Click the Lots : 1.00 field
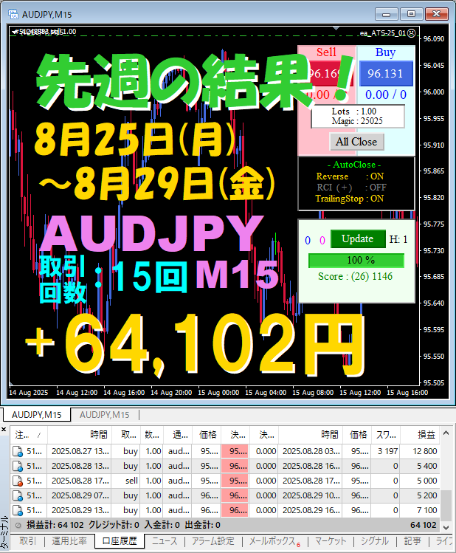The height and width of the screenshot is (553, 456). 354,111
